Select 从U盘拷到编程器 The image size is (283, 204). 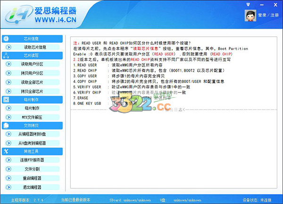click(x=32, y=143)
